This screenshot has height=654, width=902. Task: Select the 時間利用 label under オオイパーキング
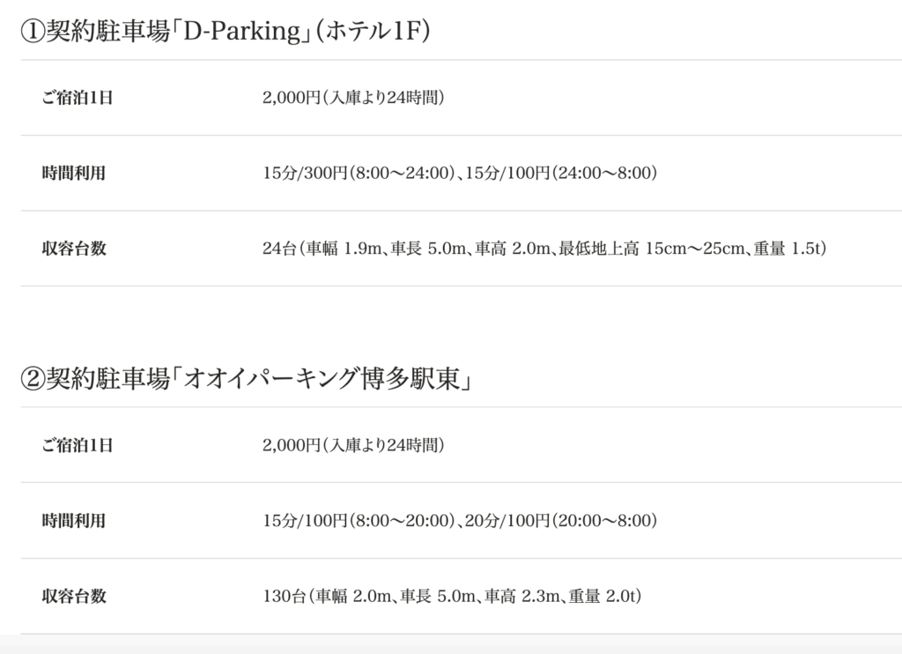click(73, 520)
